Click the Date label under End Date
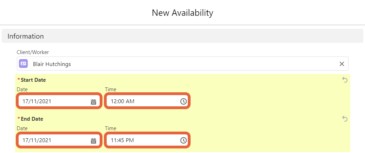 pyautogui.click(x=22, y=128)
